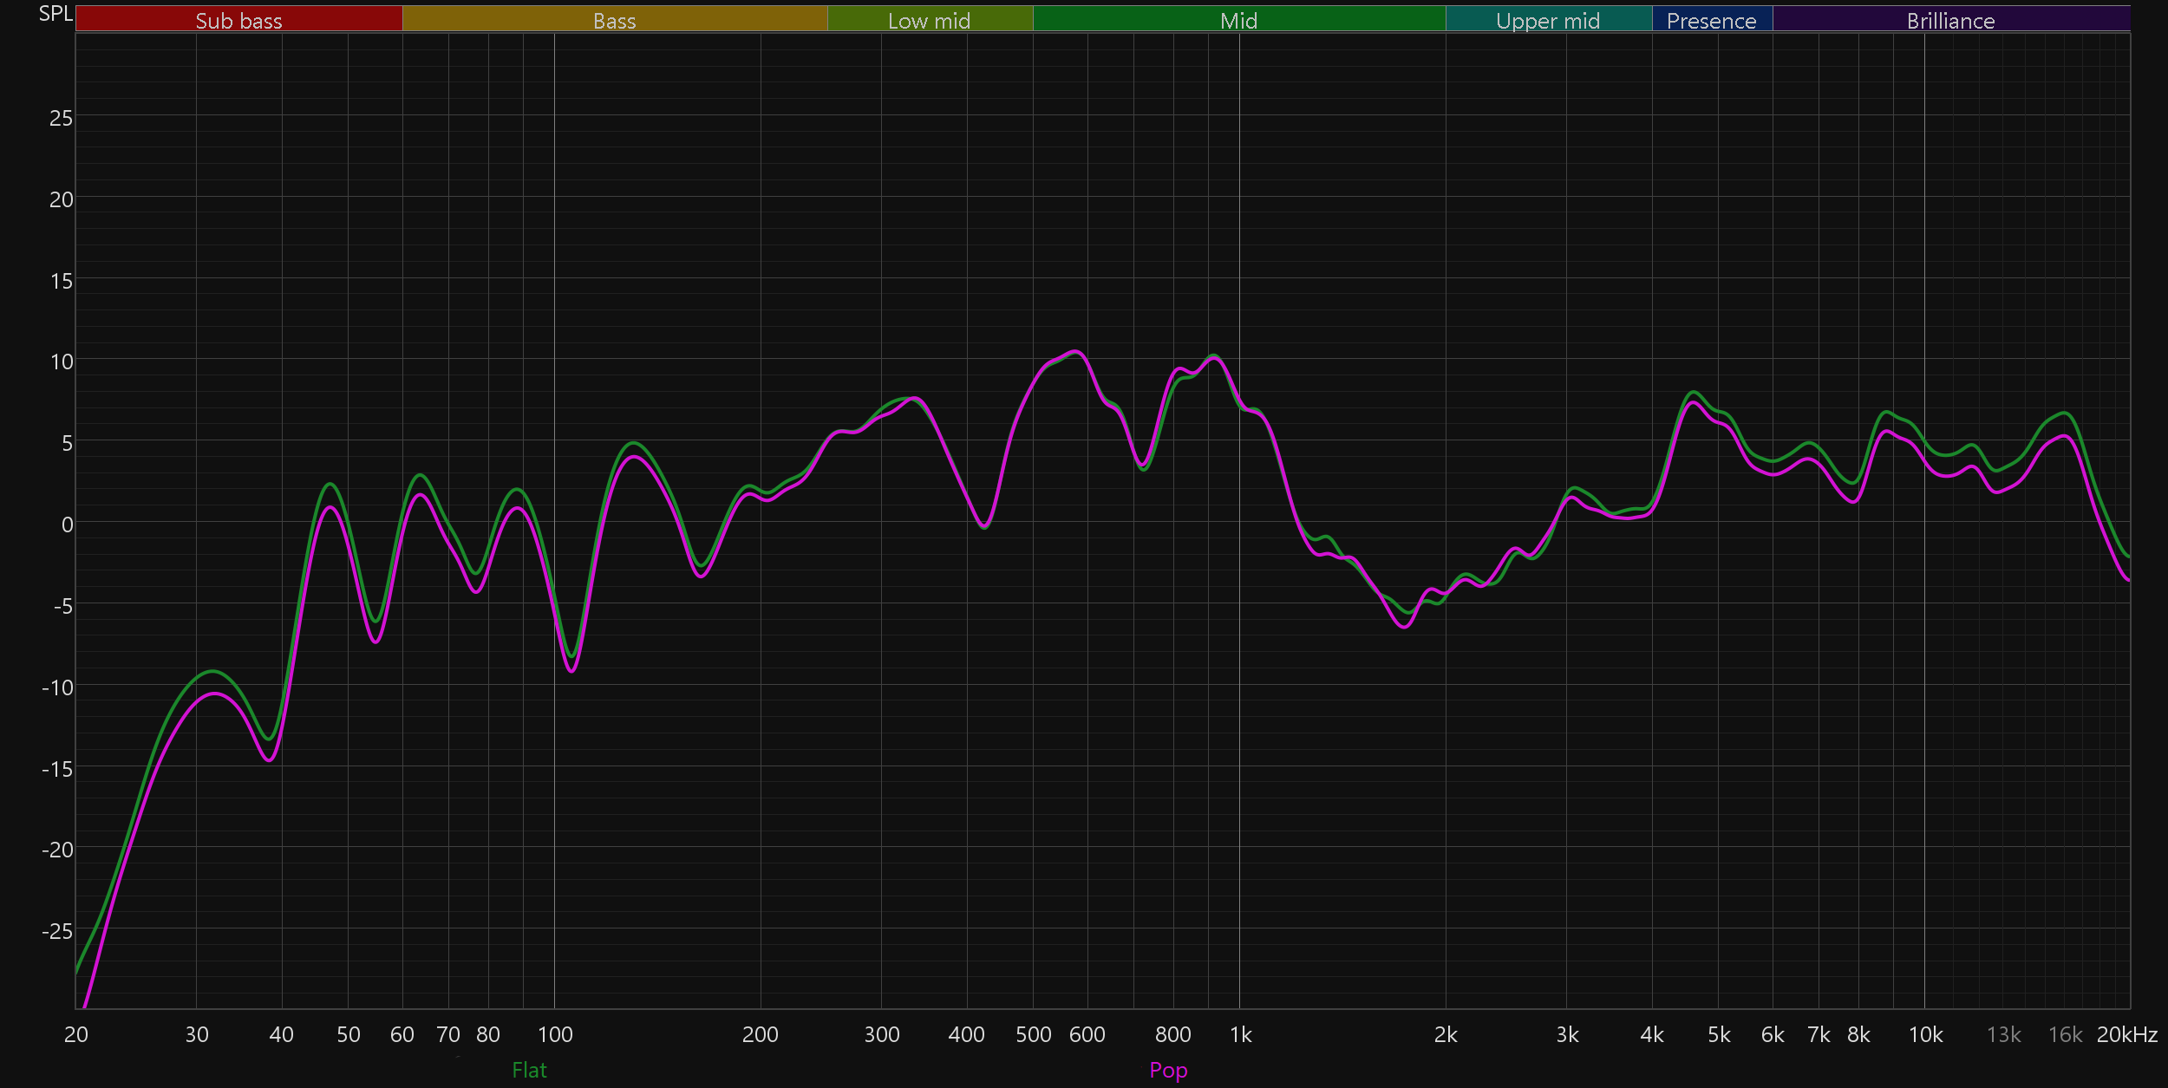Click the Brilliance band header
Image resolution: width=2168 pixels, height=1088 pixels.
1950,20
